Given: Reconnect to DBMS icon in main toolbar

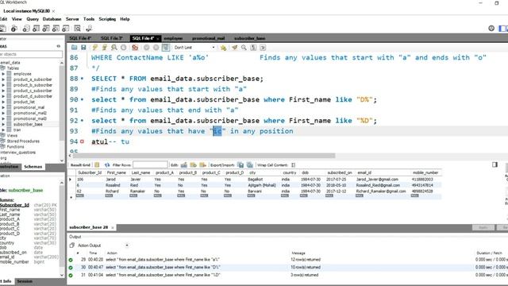Looking at the screenshot, I should coord(89,29).
